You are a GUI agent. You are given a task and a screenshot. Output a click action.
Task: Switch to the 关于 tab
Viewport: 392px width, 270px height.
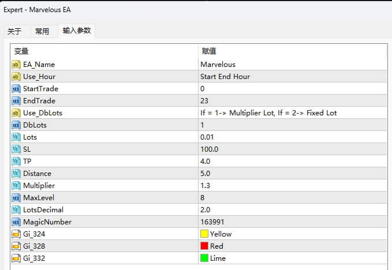coord(14,32)
